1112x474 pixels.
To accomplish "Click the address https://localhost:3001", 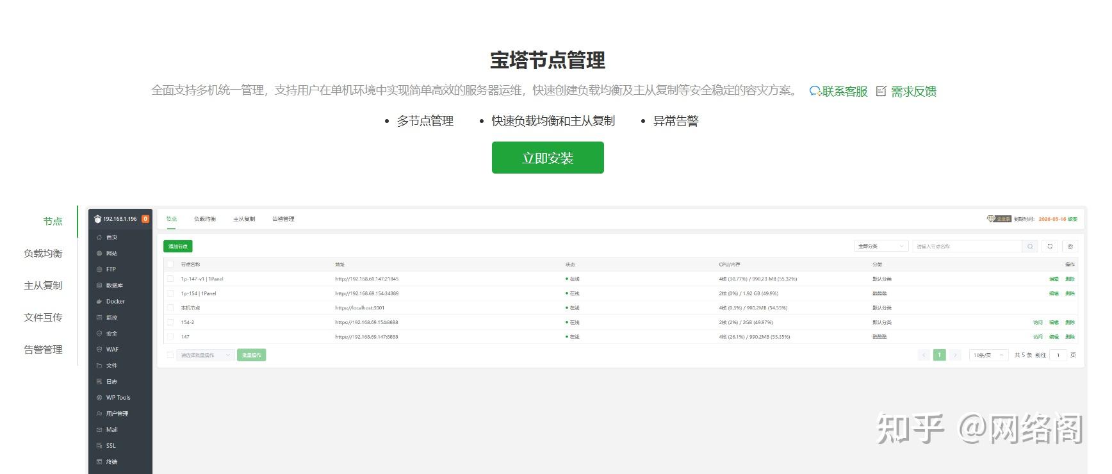I will pyautogui.click(x=359, y=308).
